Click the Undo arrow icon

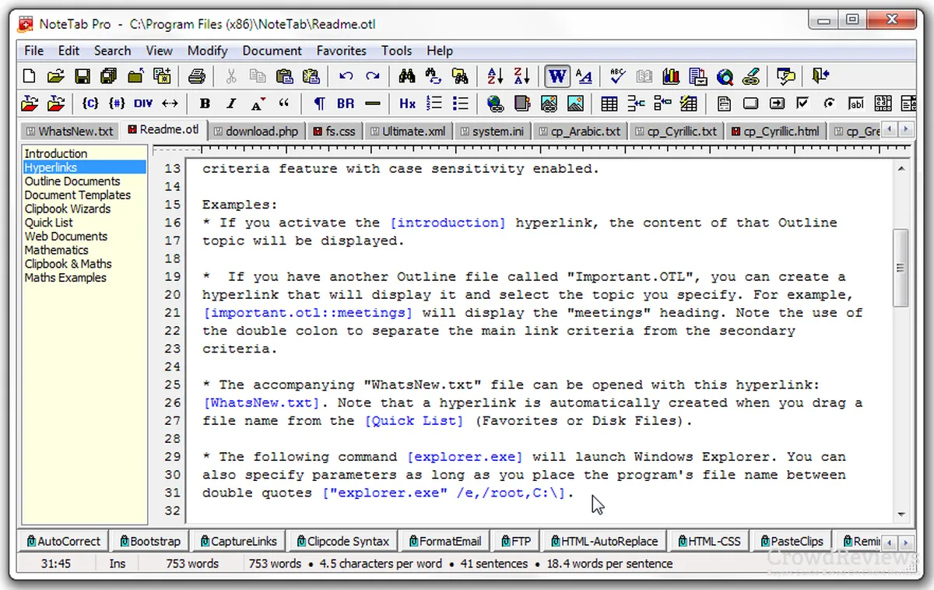click(346, 76)
